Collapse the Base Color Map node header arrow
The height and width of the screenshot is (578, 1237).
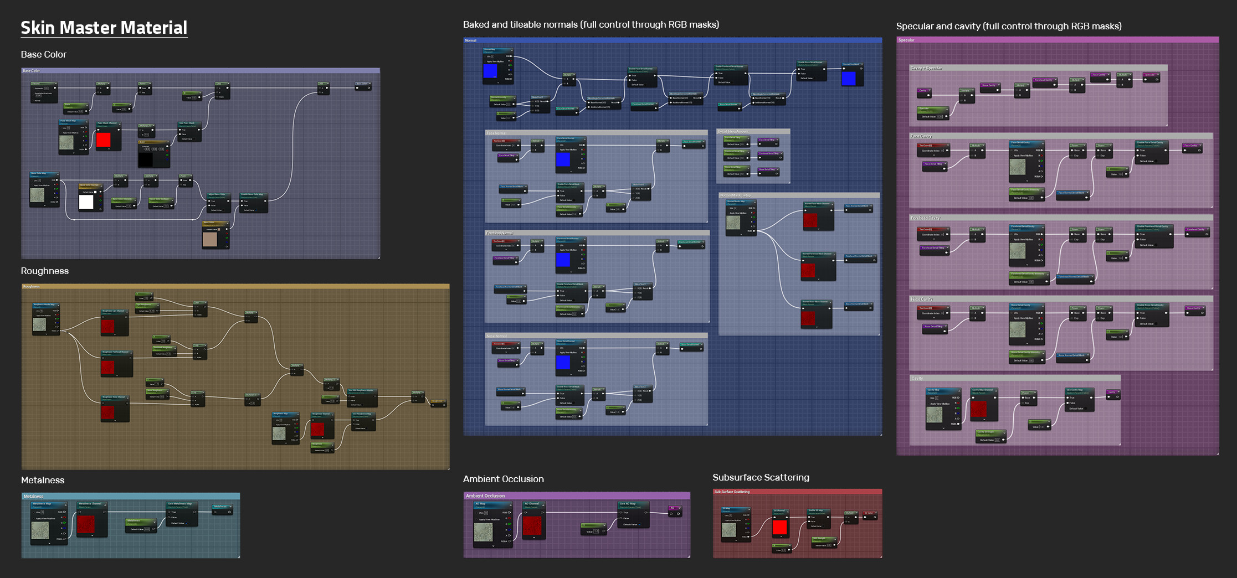pos(58,174)
